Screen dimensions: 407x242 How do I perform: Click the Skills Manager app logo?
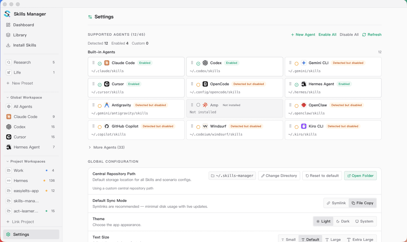coord(7,14)
